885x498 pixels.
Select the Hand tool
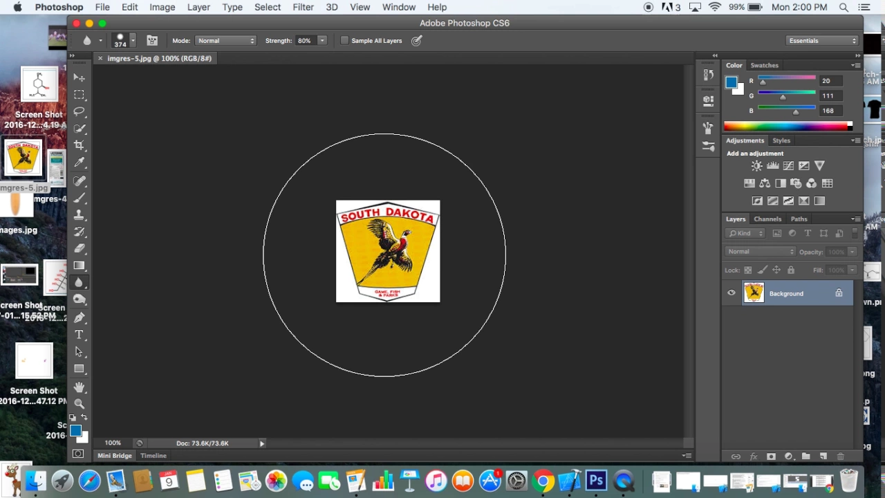pyautogui.click(x=79, y=387)
